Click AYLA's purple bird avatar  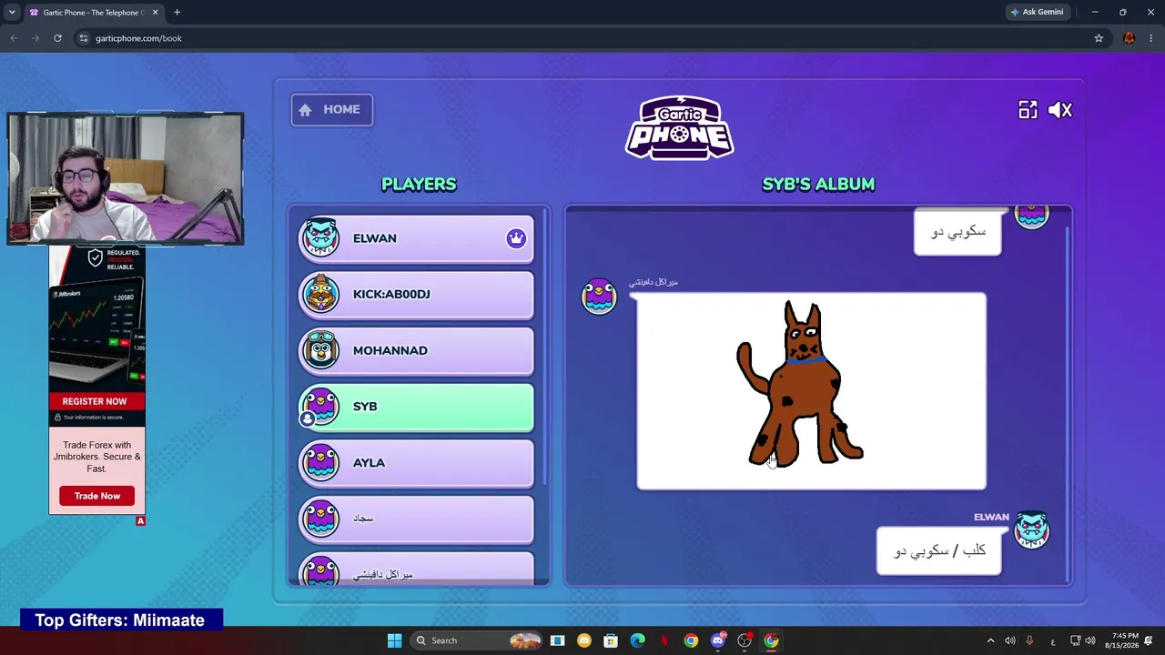320,462
